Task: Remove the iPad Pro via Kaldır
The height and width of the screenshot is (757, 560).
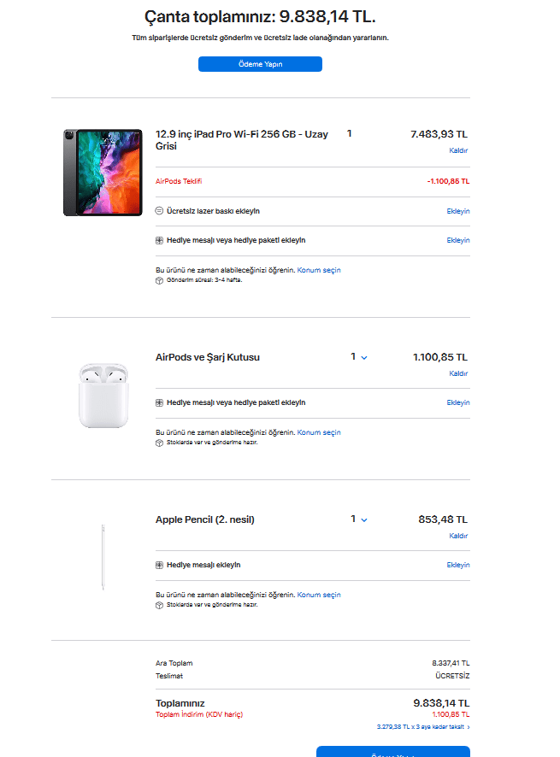Action: pos(458,150)
